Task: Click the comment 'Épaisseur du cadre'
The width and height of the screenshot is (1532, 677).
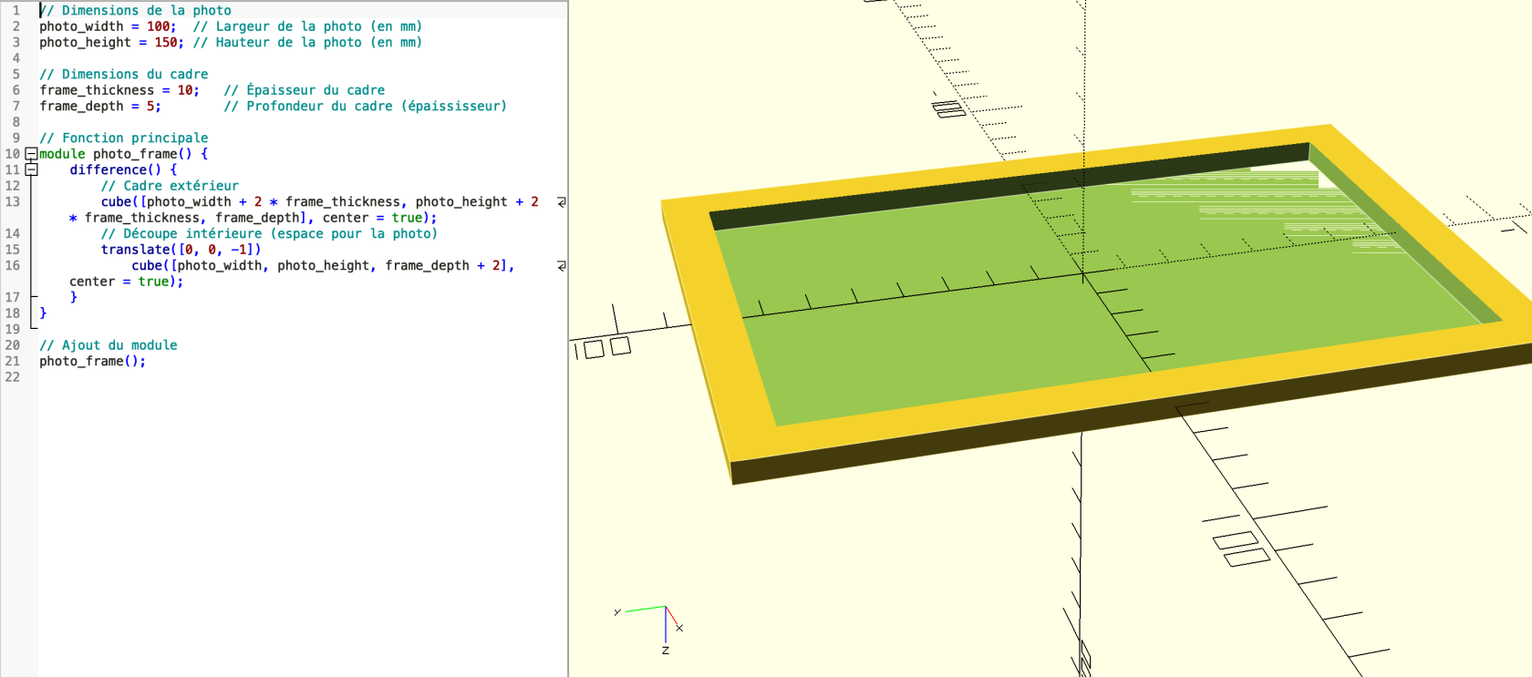Action: tap(305, 90)
